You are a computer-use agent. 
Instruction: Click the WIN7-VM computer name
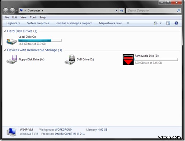(26, 130)
